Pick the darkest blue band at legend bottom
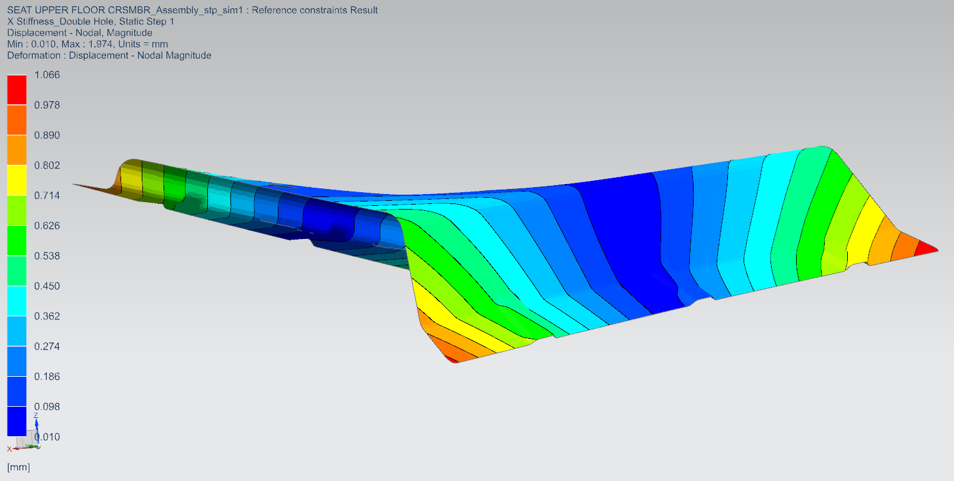Viewport: 954px width, 481px height. click(x=17, y=421)
